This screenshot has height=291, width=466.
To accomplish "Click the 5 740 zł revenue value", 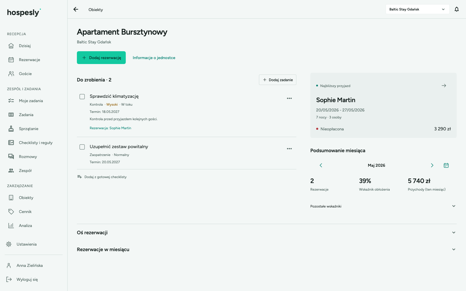I will pos(419,181).
